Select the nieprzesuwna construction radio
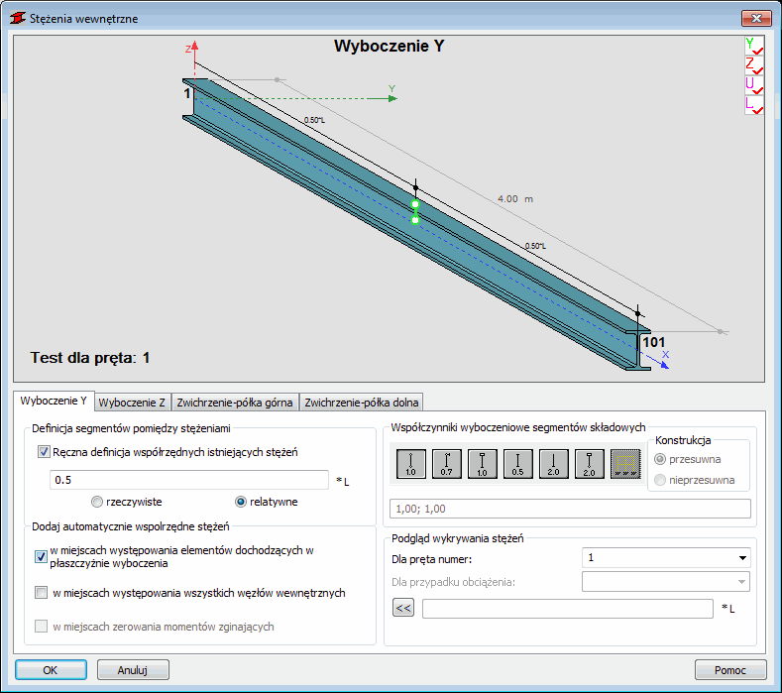Viewport: 782px width, 693px height. click(x=660, y=480)
